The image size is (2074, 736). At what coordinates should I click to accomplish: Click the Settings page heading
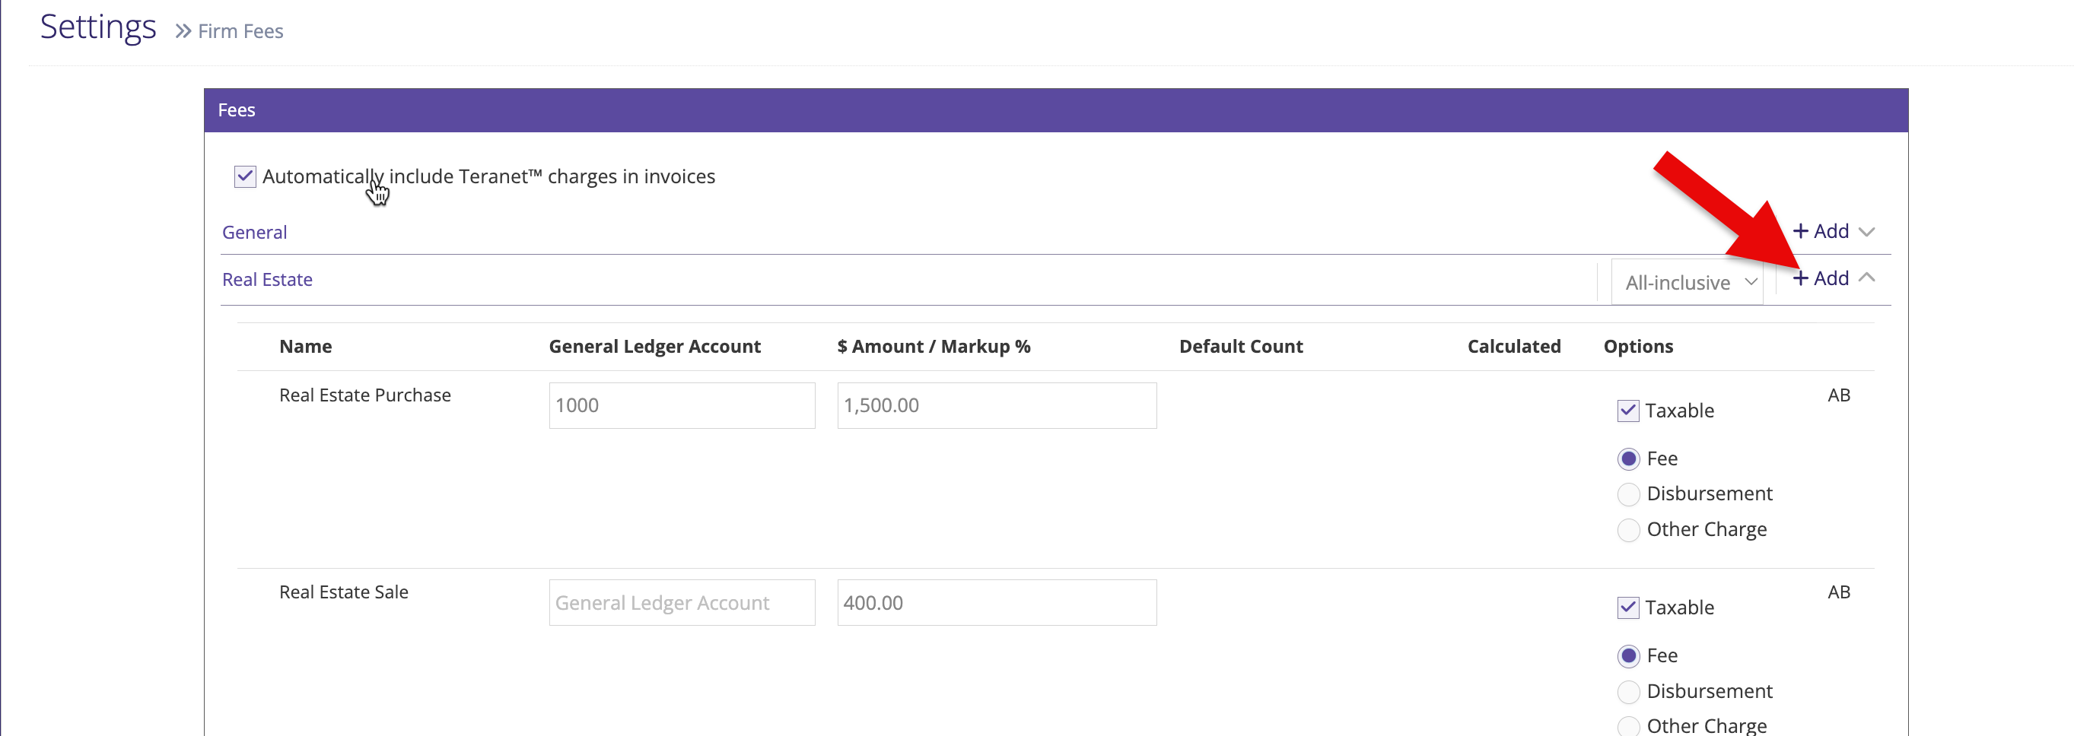point(97,28)
